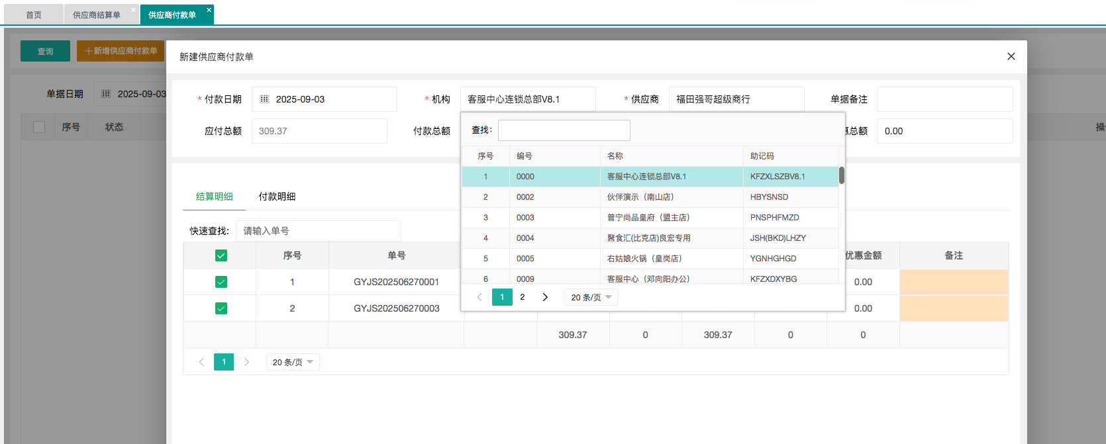
Task: Open the 供应商 selection field
Action: [x=736, y=99]
